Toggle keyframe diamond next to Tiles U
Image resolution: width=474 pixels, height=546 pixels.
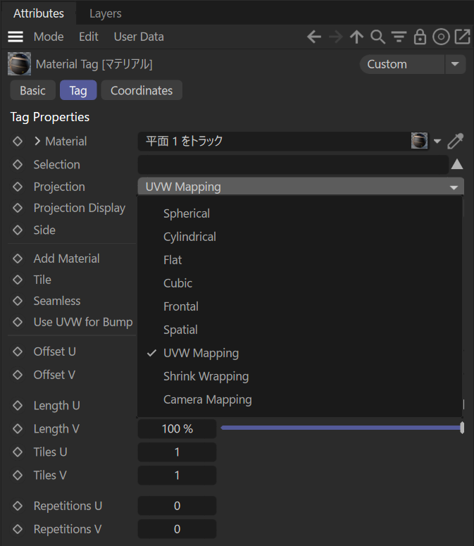tap(18, 452)
